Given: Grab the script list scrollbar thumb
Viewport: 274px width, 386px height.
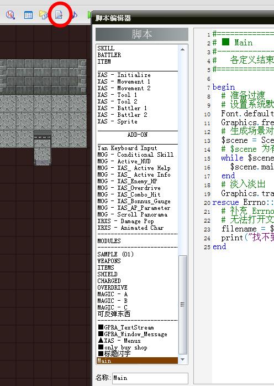Looking at the screenshot, I should 182,305.
